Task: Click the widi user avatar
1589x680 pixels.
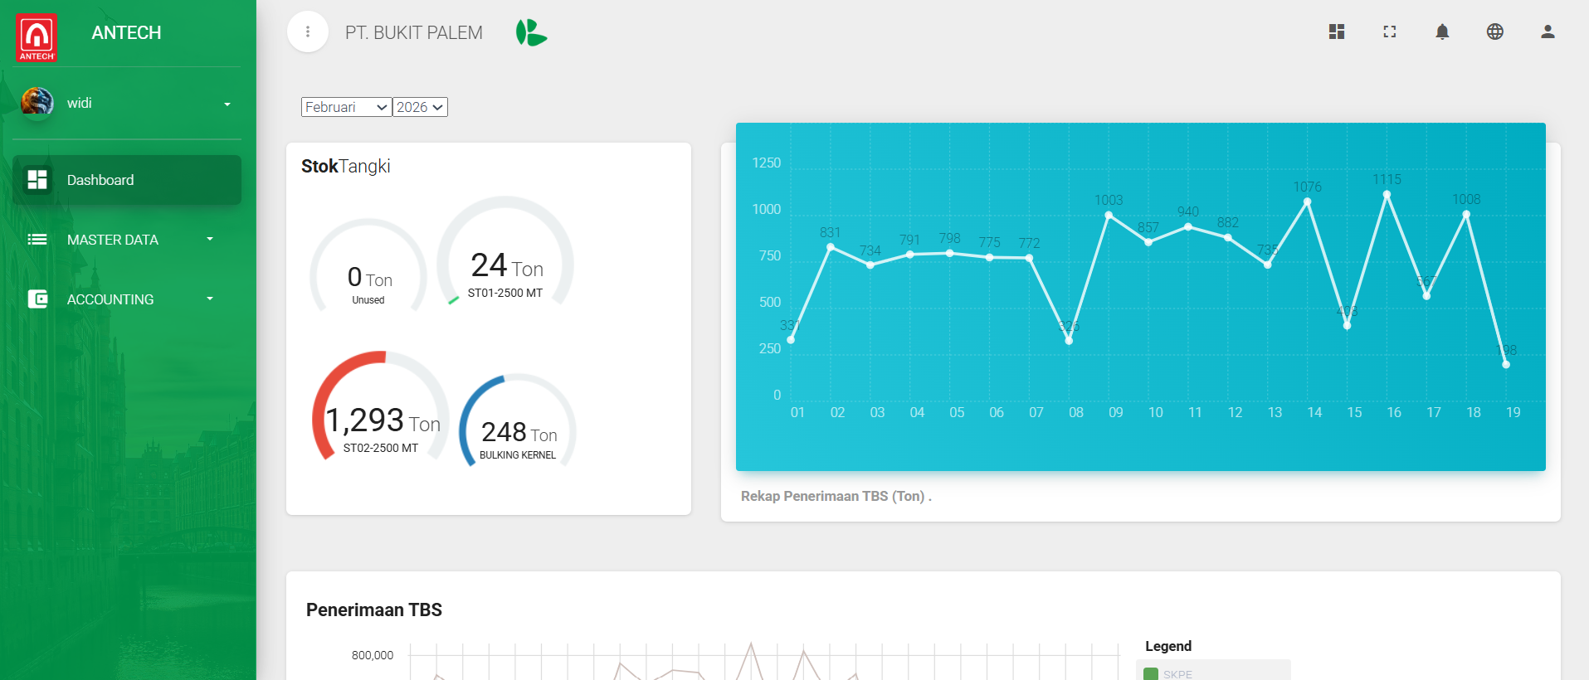Action: [x=37, y=104]
